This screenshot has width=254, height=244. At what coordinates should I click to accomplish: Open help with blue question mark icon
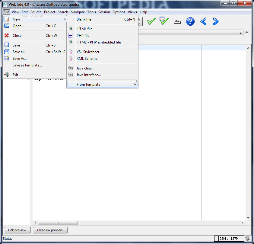coord(190,21)
